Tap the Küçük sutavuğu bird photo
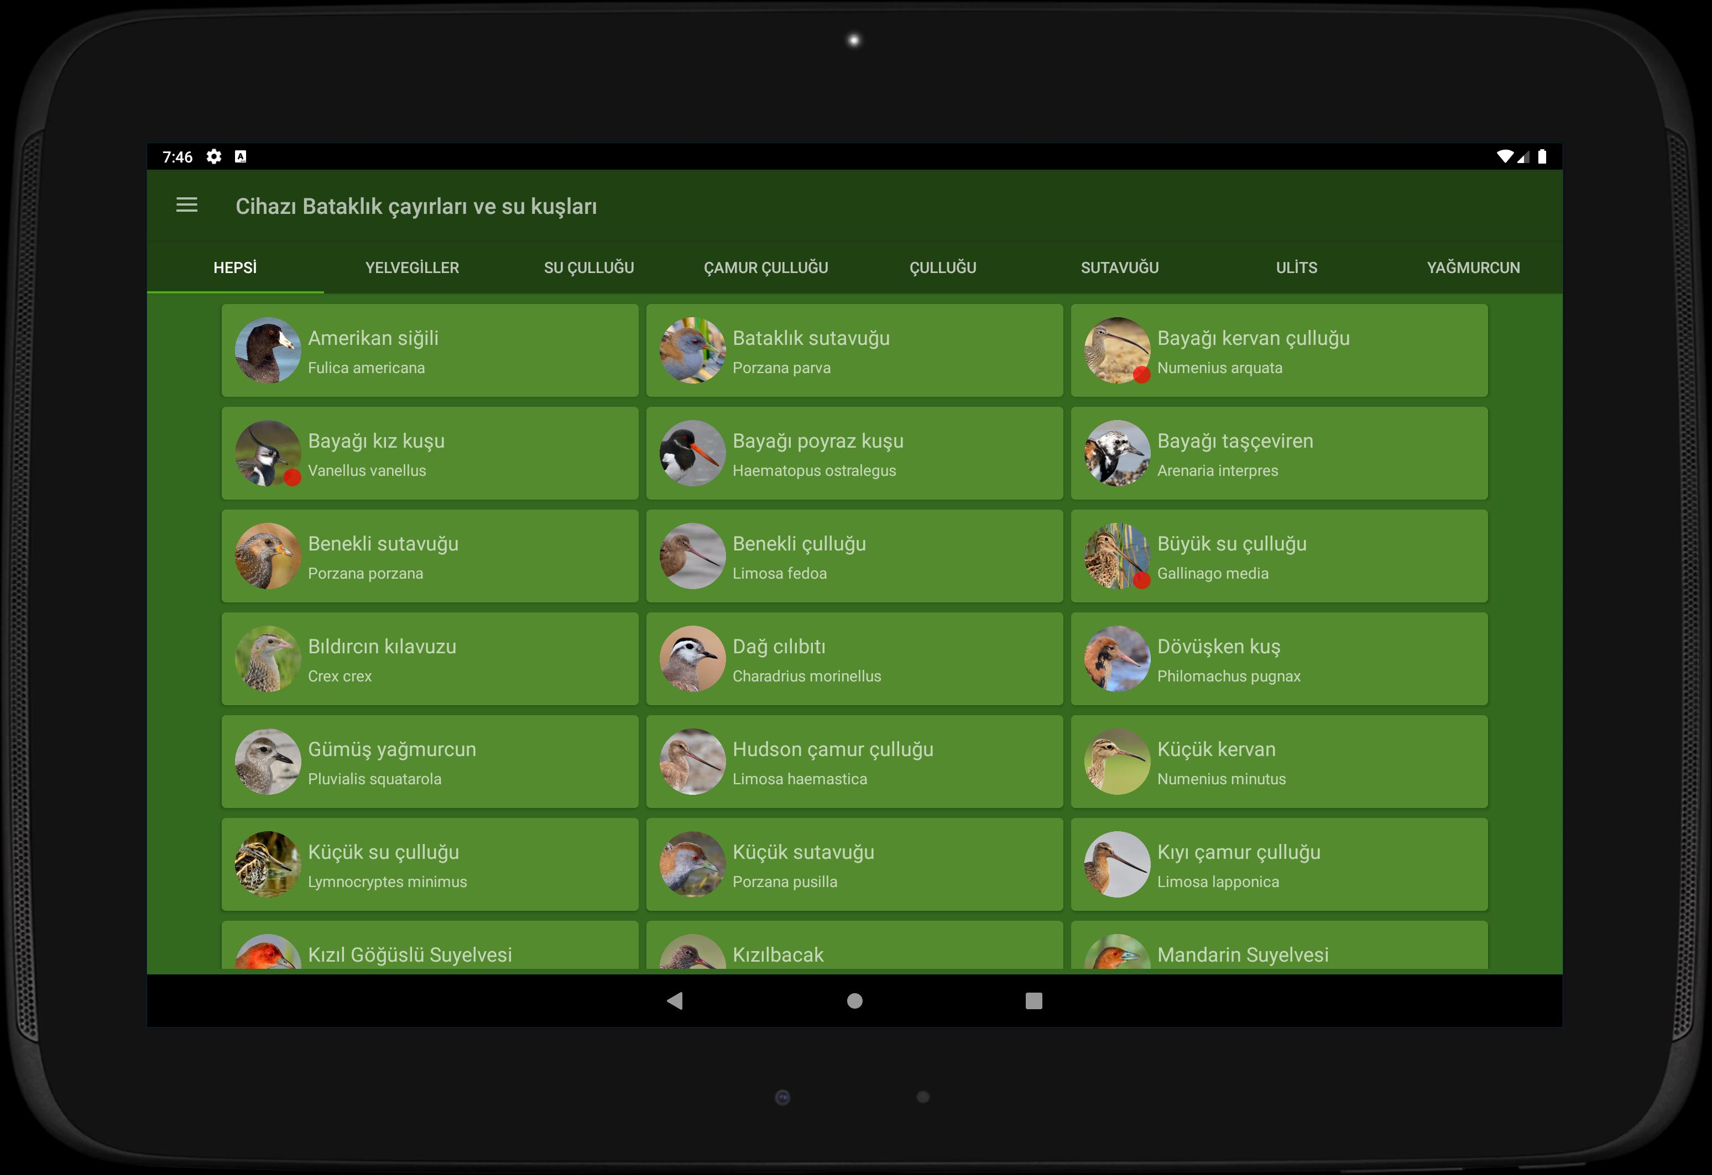This screenshot has height=1175, width=1712. coord(692,864)
